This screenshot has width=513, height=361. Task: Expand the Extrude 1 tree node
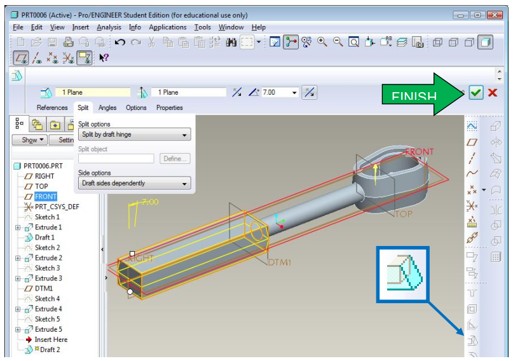pos(18,228)
